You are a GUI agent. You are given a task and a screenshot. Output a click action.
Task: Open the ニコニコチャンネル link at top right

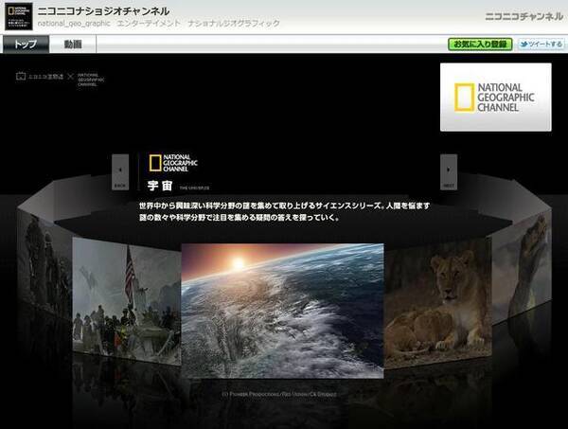(x=523, y=16)
